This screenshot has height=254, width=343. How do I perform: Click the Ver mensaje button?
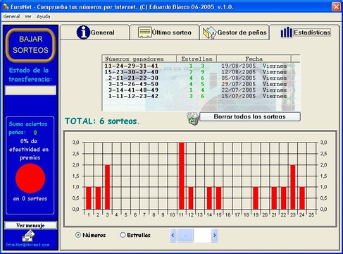(30, 225)
